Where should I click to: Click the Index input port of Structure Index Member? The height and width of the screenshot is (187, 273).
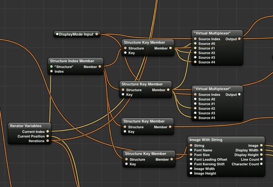[x=51, y=71]
